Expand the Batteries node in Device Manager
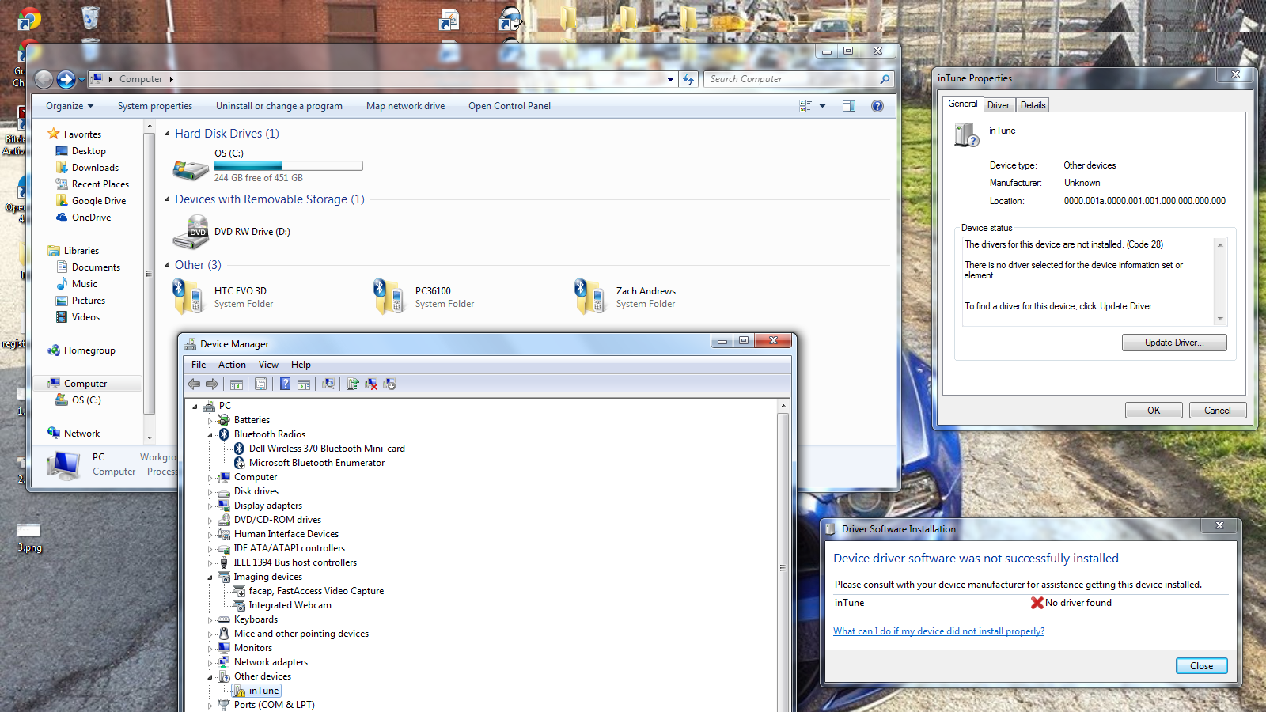Viewport: 1266px width, 712px height. click(x=210, y=421)
